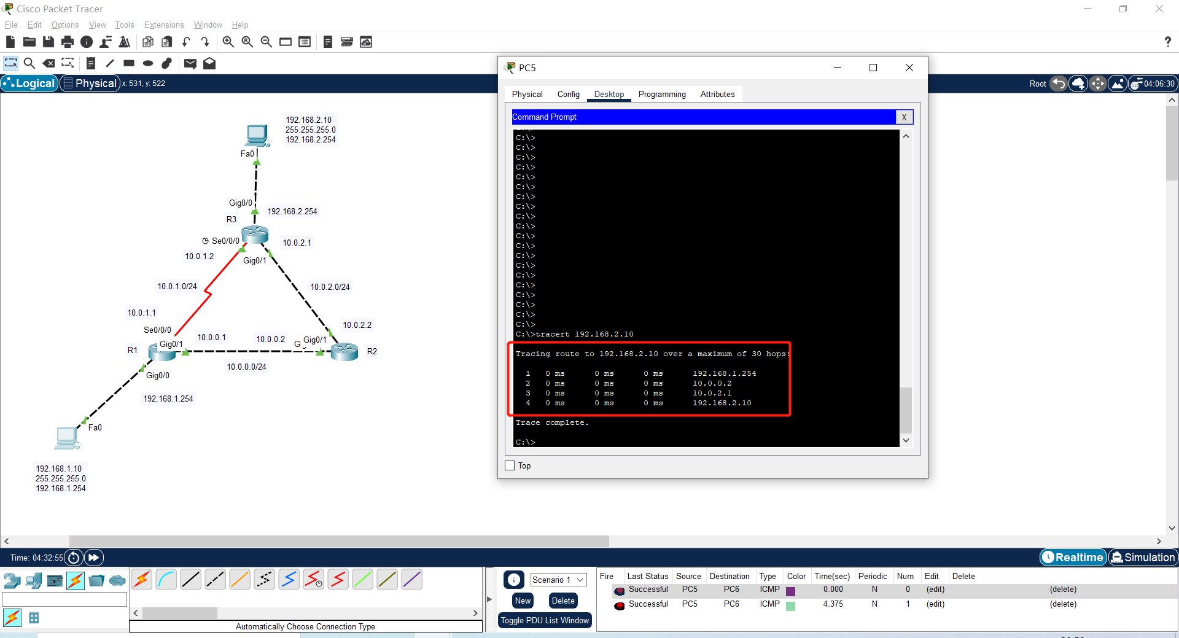This screenshot has height=638, width=1179.
Task: Zoom in on the workspace
Action: pyautogui.click(x=228, y=42)
